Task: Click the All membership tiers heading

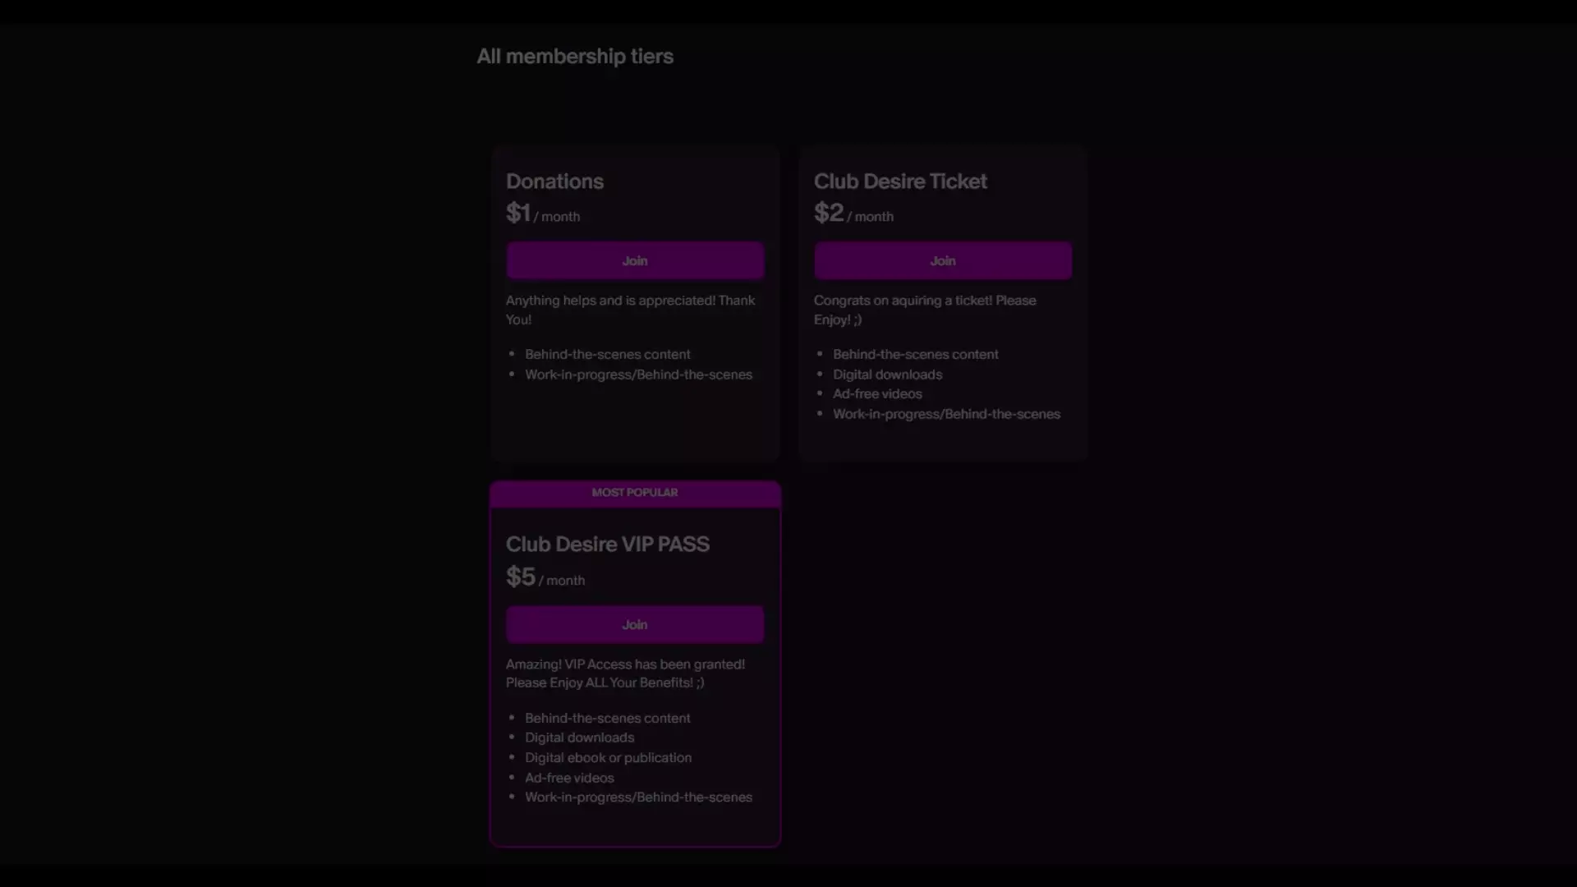Action: (575, 56)
